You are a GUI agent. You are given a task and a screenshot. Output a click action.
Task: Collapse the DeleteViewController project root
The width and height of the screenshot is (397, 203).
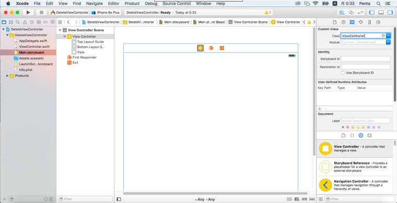tap(3, 29)
